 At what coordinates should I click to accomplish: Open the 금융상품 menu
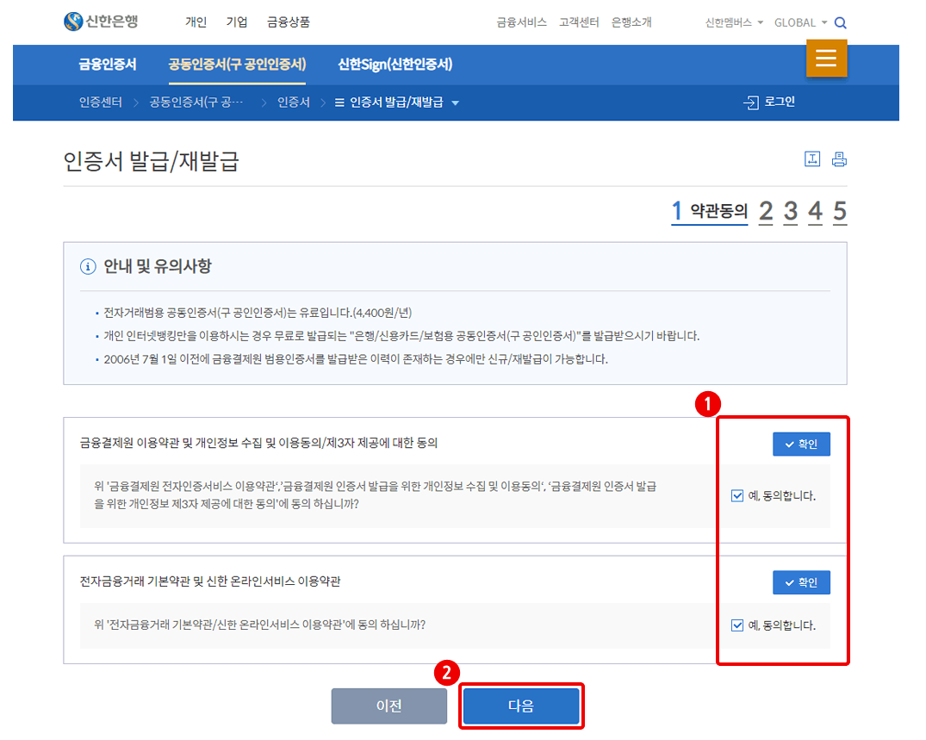pos(287,22)
